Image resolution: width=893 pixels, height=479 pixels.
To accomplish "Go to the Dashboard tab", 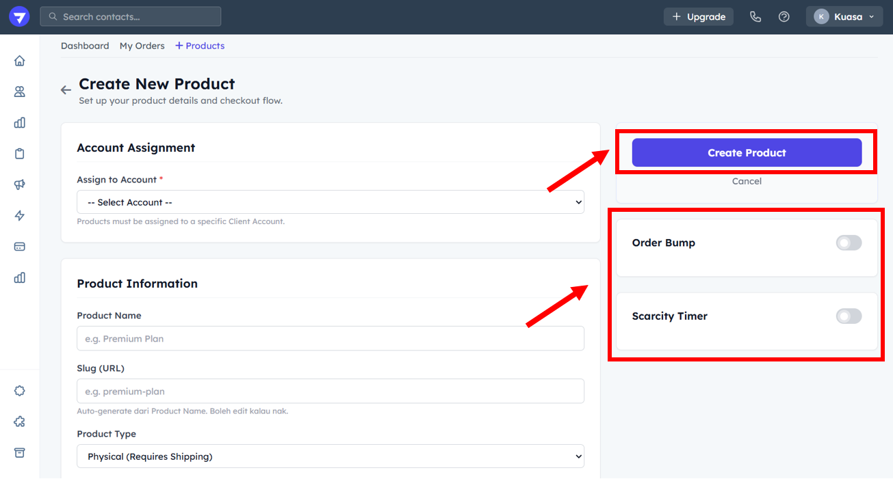I will pos(85,46).
